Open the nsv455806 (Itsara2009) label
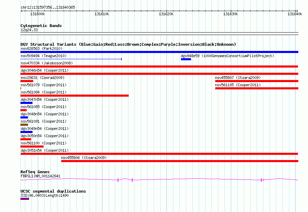Viewport: 308px width, 212px height. [84, 158]
